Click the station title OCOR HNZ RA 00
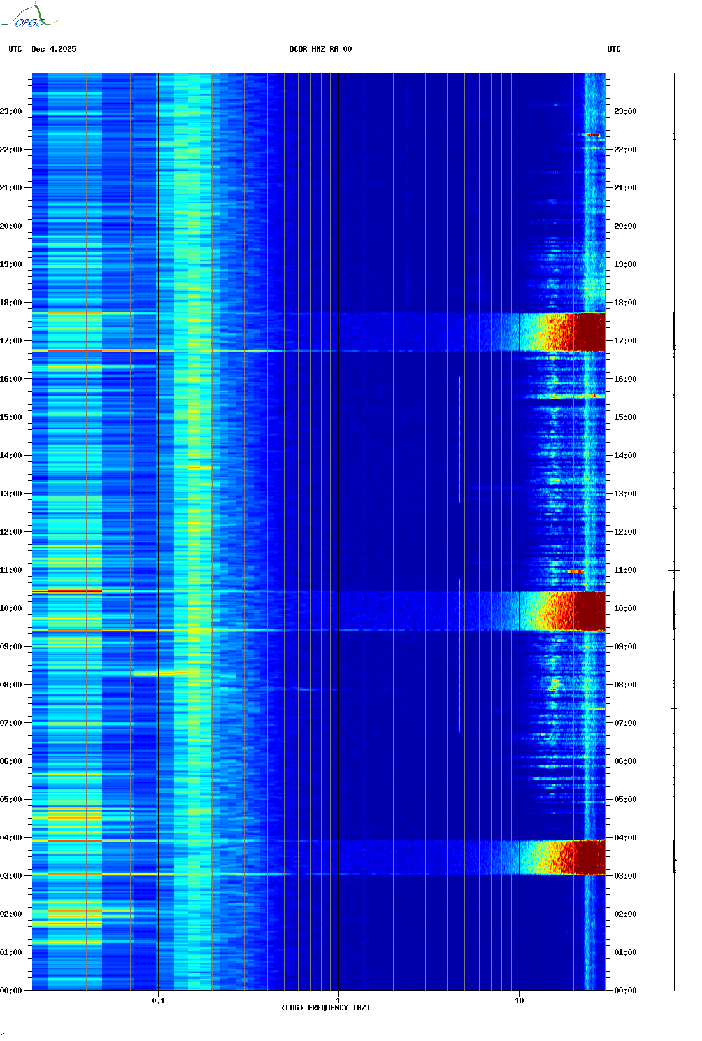Image resolution: width=702 pixels, height=1041 pixels. pos(320,49)
